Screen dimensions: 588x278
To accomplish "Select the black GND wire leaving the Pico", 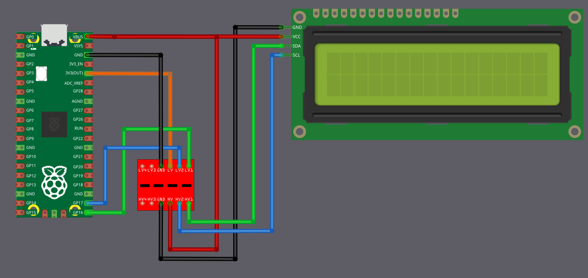I will (x=124, y=55).
